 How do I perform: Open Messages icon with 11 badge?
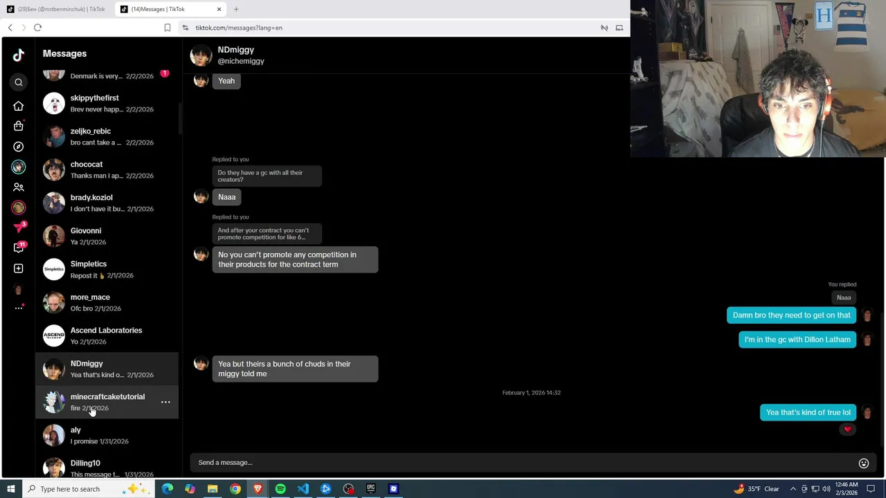click(x=19, y=247)
